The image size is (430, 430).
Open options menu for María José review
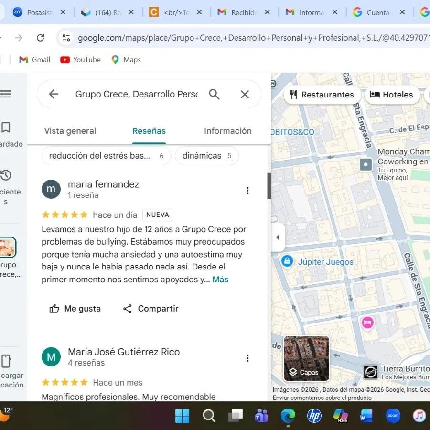247,358
